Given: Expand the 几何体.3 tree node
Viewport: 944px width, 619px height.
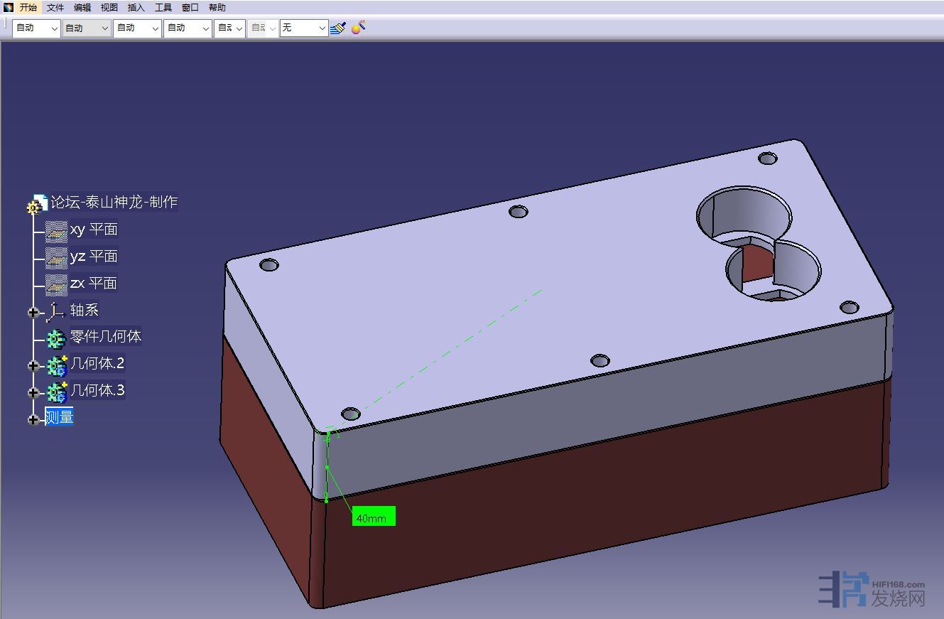Looking at the screenshot, I should coord(33,392).
